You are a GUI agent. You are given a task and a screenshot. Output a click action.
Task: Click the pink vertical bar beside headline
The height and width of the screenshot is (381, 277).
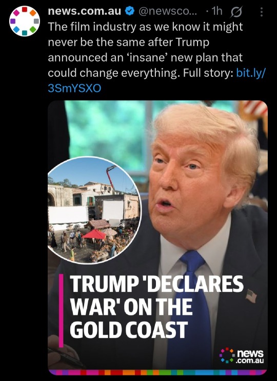61,311
